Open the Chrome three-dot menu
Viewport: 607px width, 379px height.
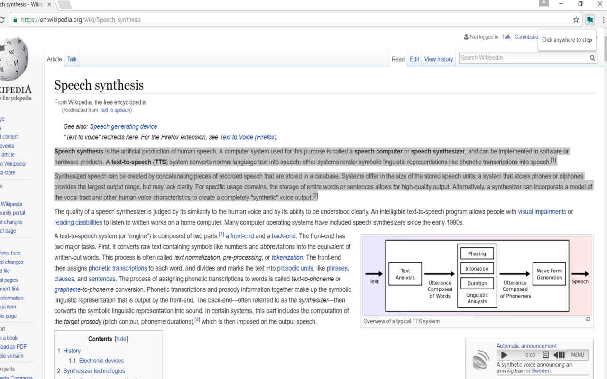[604, 20]
